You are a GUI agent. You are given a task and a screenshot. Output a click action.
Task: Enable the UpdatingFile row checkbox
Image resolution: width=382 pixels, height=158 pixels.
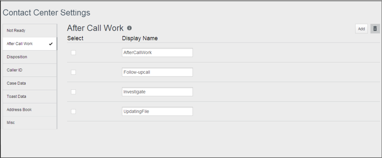click(73, 112)
